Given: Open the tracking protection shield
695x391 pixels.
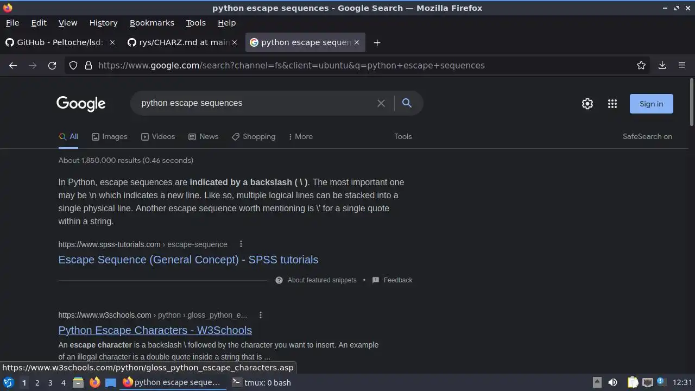Looking at the screenshot, I should [74, 65].
